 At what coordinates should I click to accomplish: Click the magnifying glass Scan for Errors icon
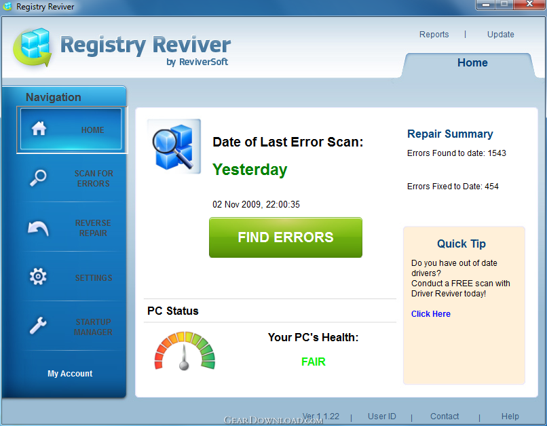(x=38, y=178)
